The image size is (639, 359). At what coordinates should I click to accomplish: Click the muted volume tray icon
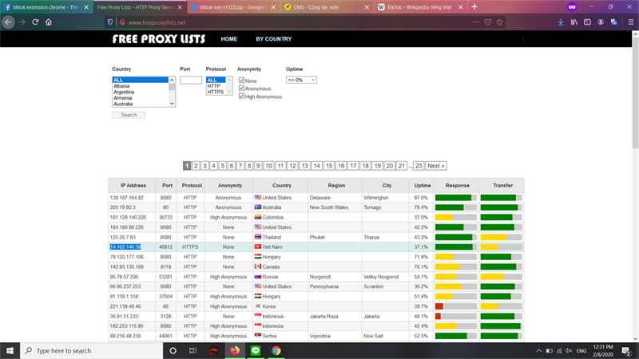tap(569, 351)
